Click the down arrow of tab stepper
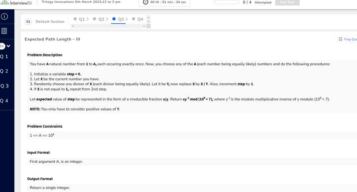Viewport: 357px width, 192px height. click(x=149, y=21)
